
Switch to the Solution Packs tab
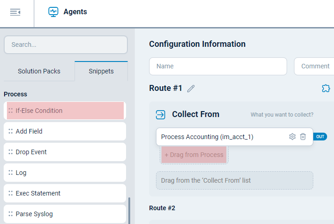point(39,71)
